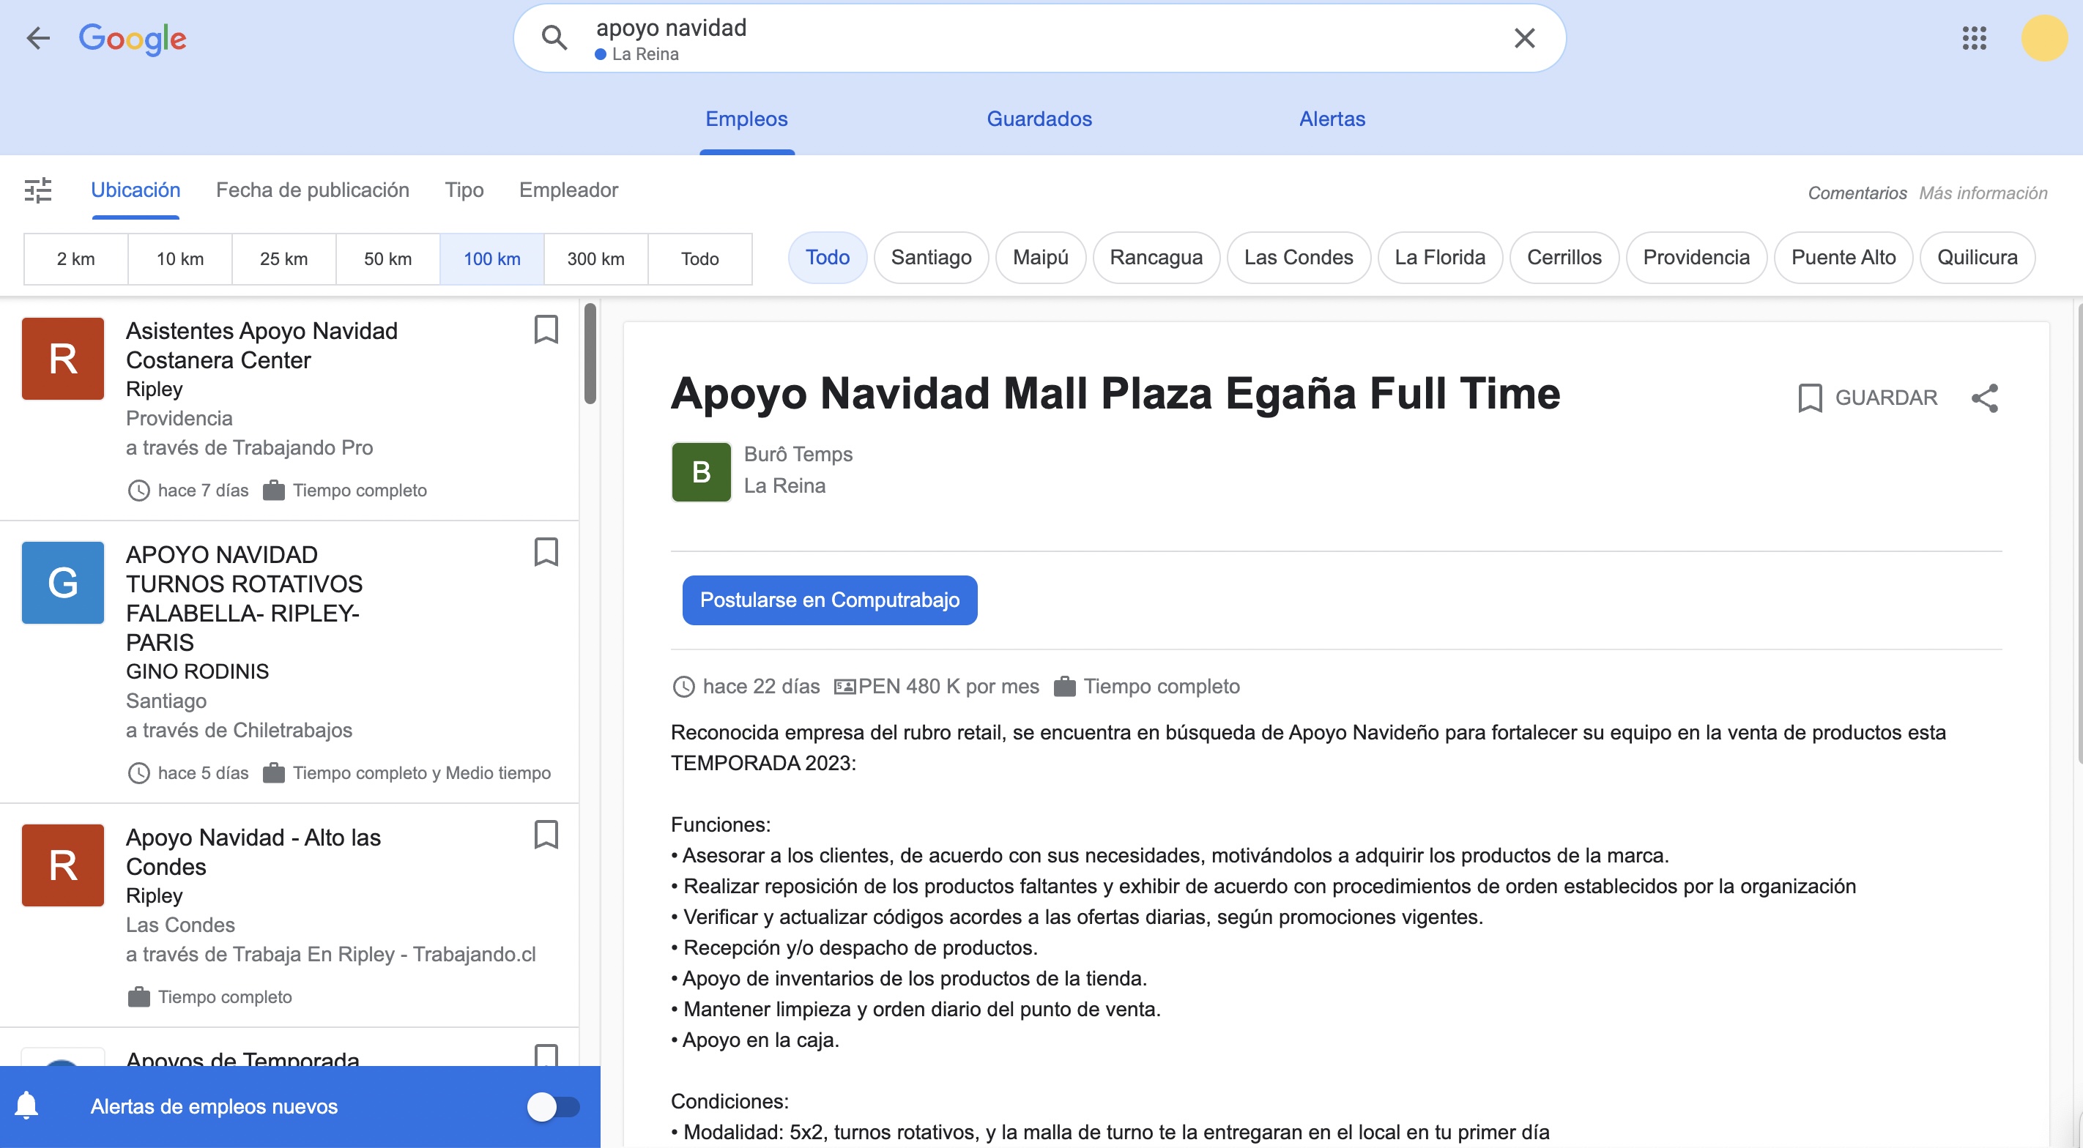Set distance to 25 km
The image size is (2083, 1148).
click(x=284, y=258)
